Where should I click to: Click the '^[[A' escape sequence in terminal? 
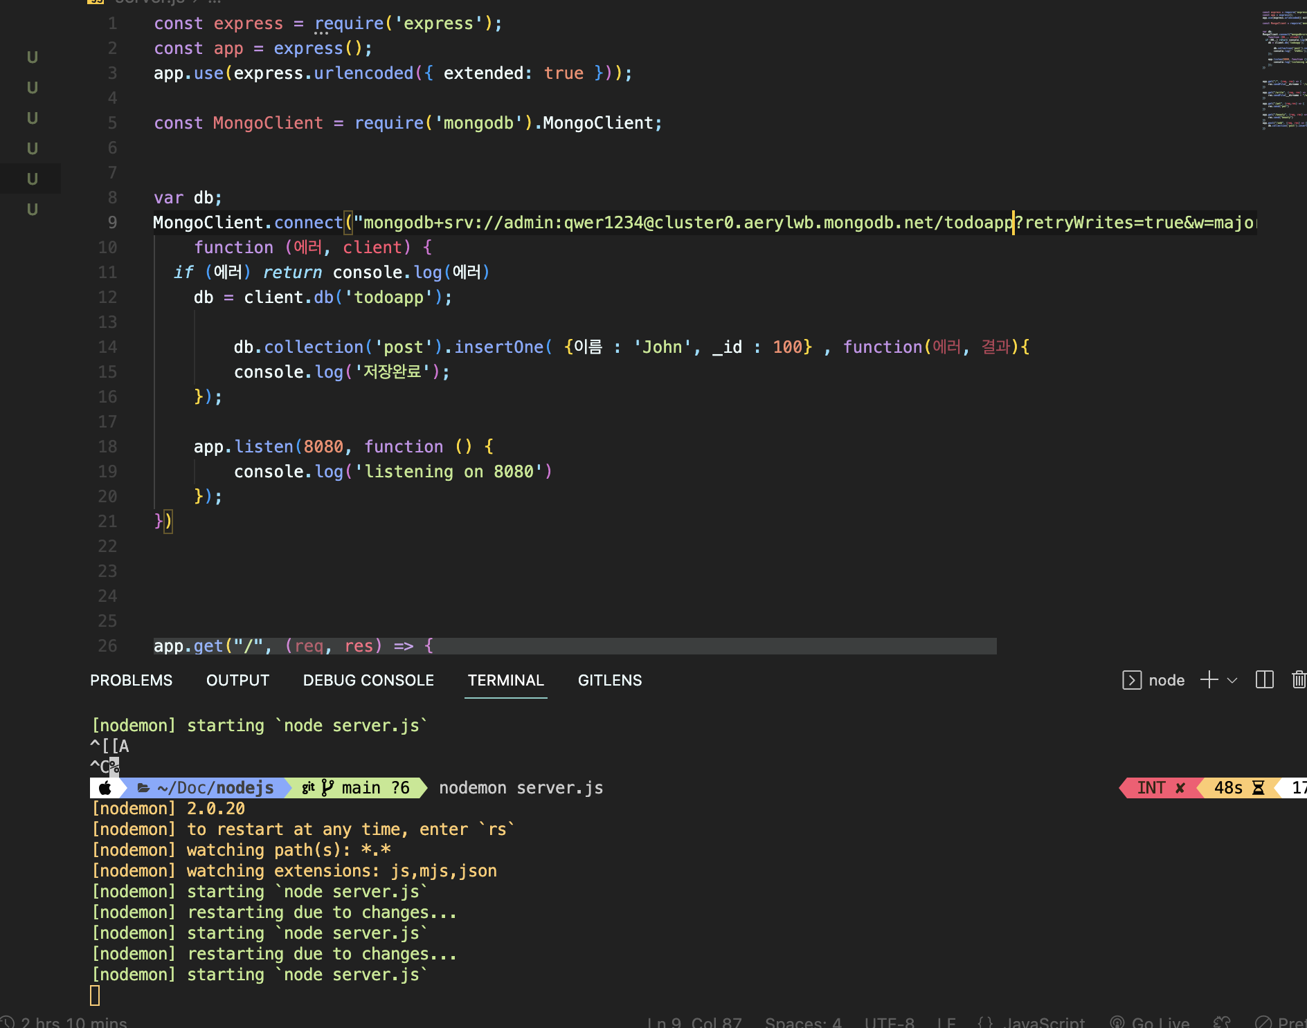[x=110, y=746]
